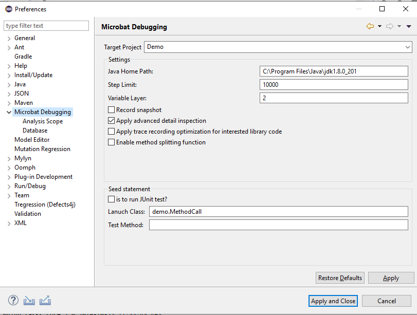417x315 pixels.
Task: Open the preferences view menu triangle
Action: pos(409,27)
